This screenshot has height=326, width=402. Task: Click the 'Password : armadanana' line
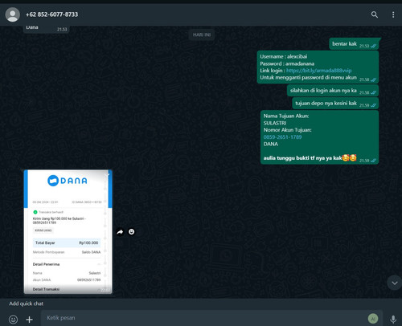287,63
